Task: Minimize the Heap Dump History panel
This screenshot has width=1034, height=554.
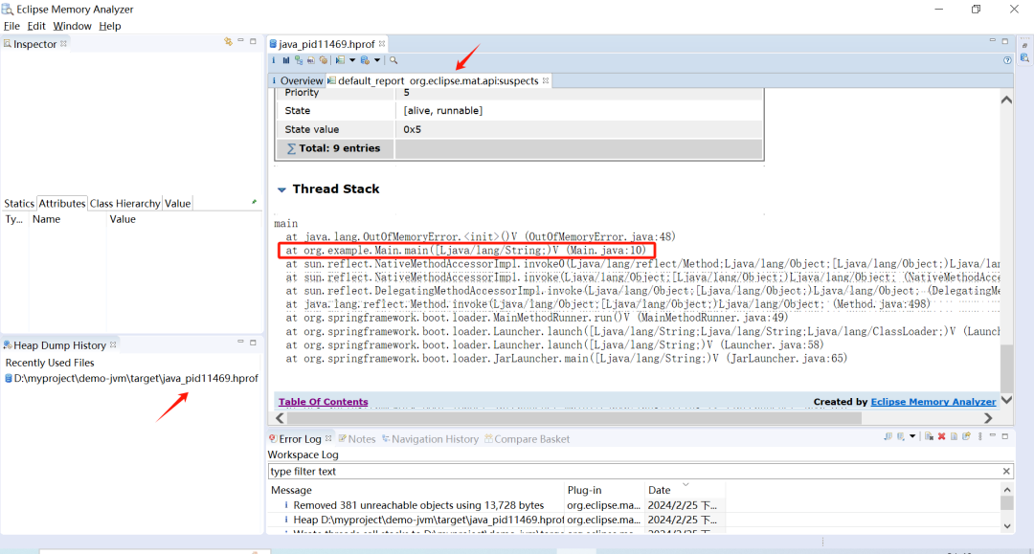Action: tap(240, 342)
